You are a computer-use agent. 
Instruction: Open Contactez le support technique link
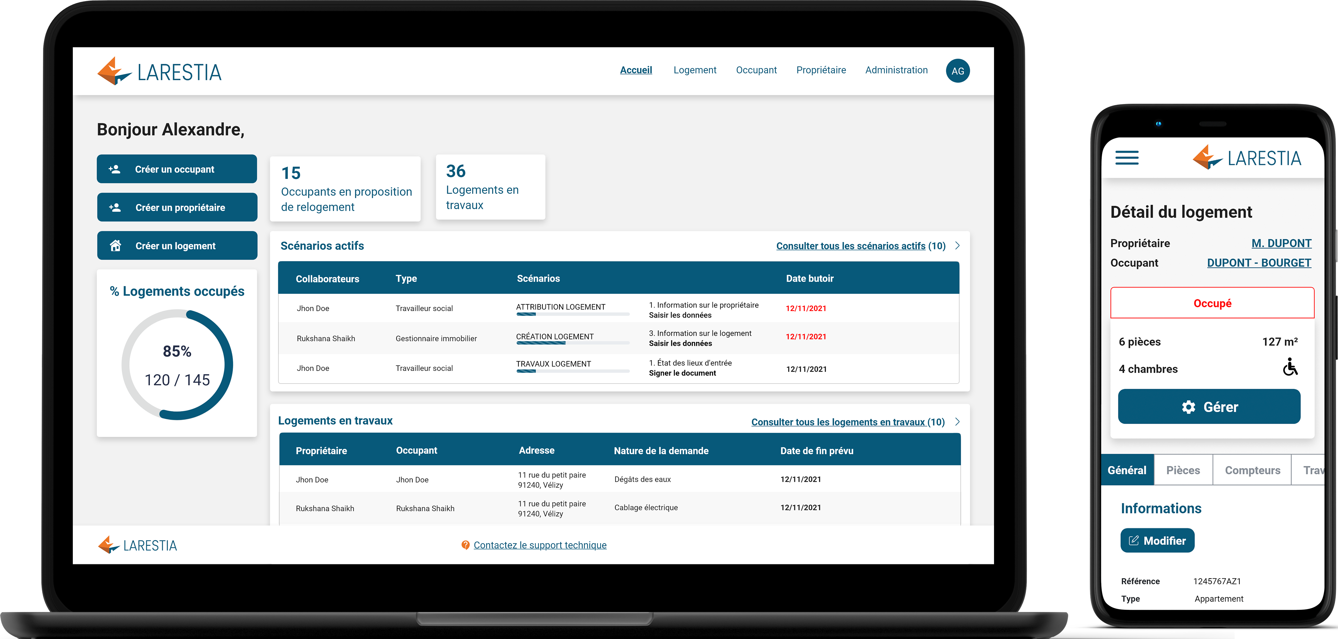pyautogui.click(x=540, y=545)
